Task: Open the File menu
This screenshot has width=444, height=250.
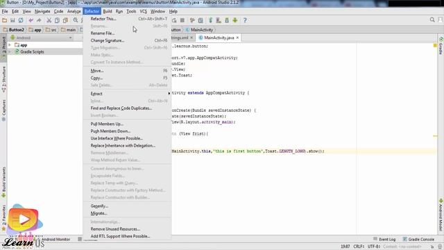Action: click(5, 11)
